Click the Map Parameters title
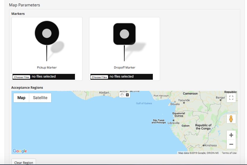This screenshot has height=165, width=247. pos(25,5)
